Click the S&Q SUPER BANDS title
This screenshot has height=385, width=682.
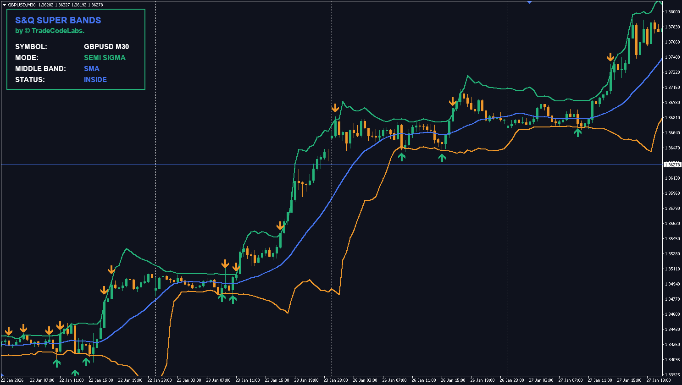(x=58, y=20)
